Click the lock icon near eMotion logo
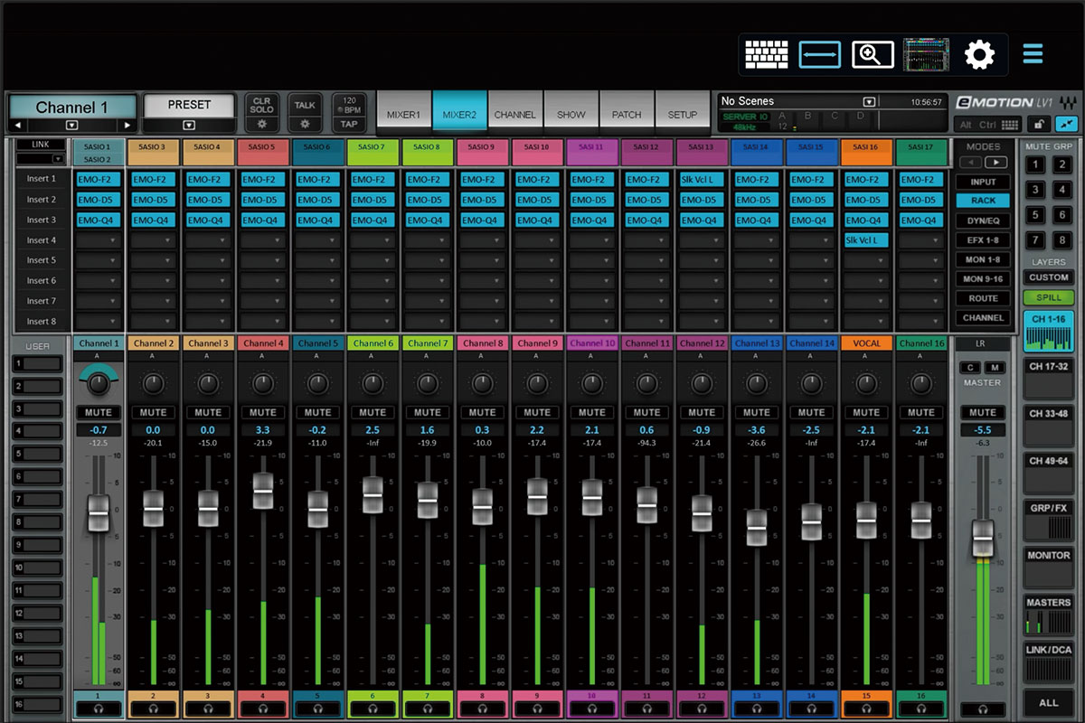Screen dimensions: 1085x723 [x=1041, y=125]
